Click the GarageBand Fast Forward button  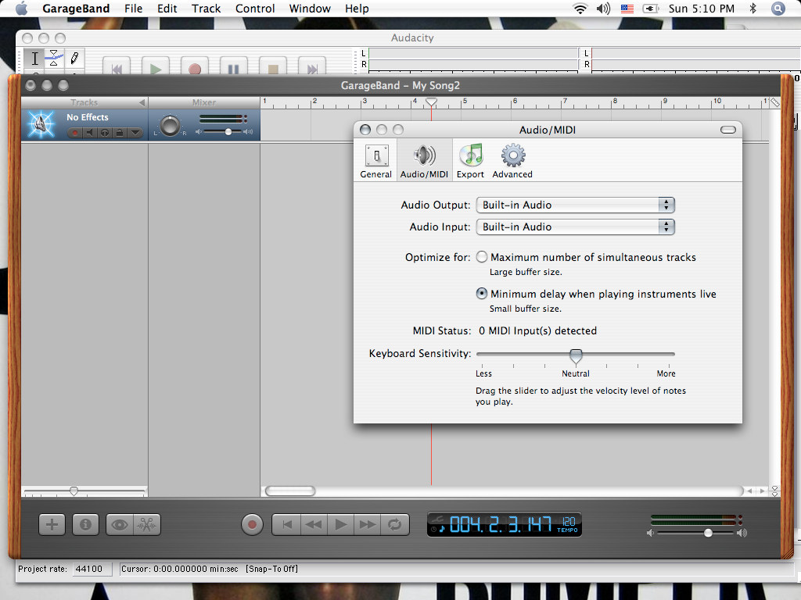point(368,524)
